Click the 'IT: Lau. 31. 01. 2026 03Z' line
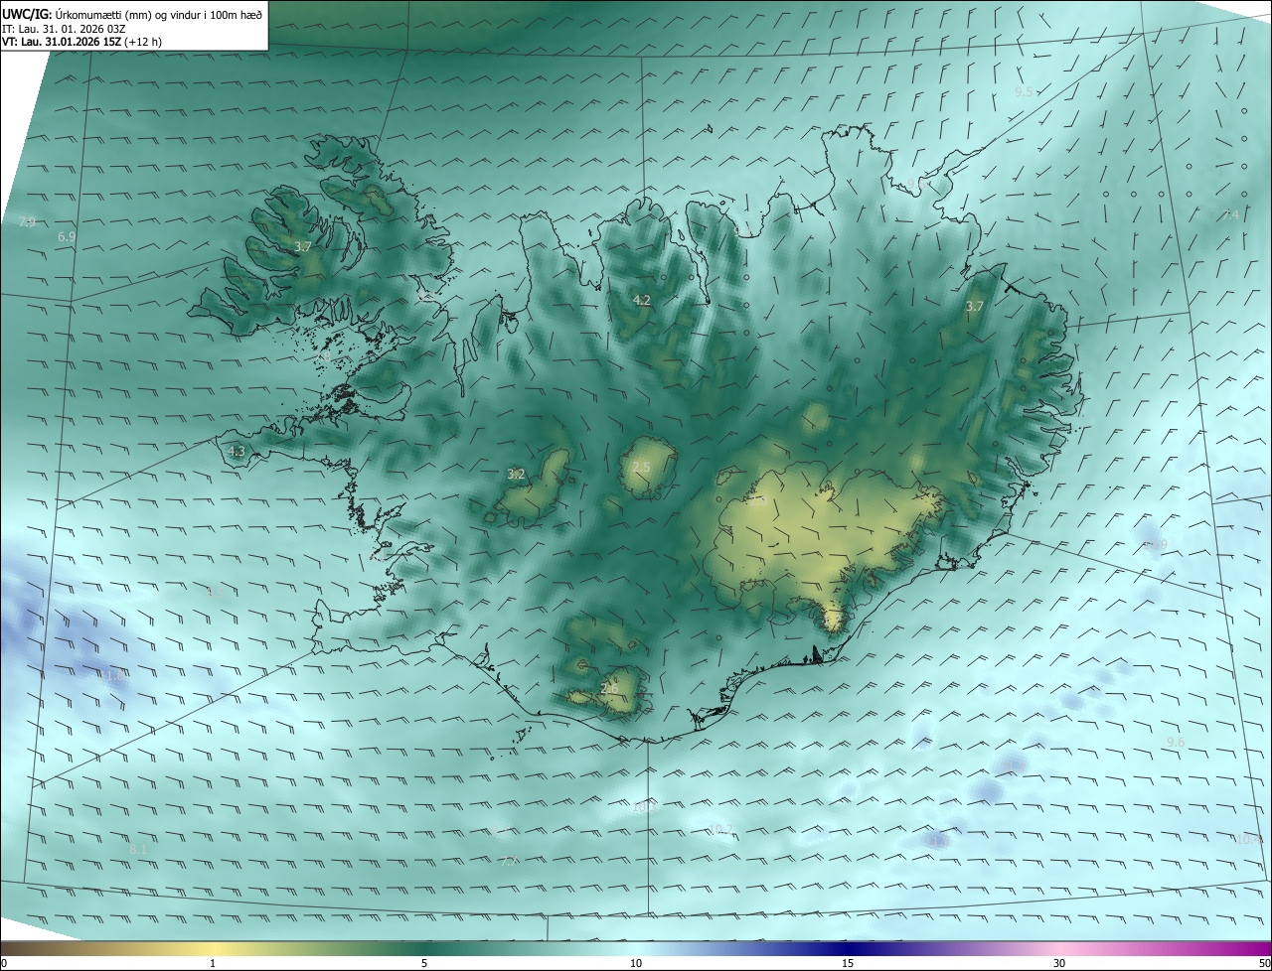This screenshot has height=971, width=1272. [x=65, y=29]
